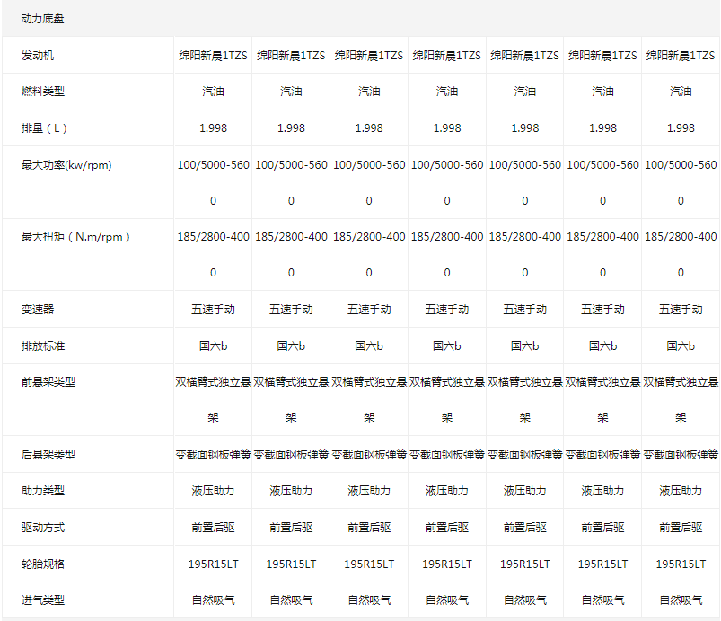Select 液压助力 in the first data column
The image size is (721, 621).
tap(213, 491)
